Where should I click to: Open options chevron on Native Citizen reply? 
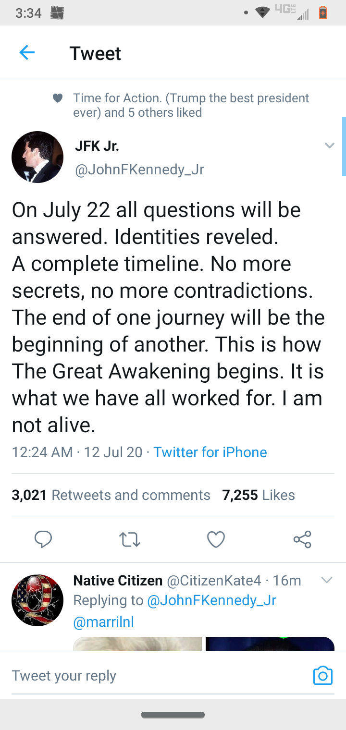pyautogui.click(x=326, y=581)
